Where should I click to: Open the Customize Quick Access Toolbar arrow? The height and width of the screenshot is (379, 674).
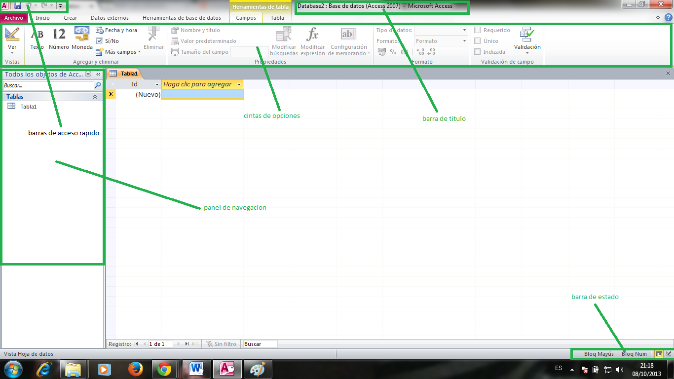pos(60,6)
